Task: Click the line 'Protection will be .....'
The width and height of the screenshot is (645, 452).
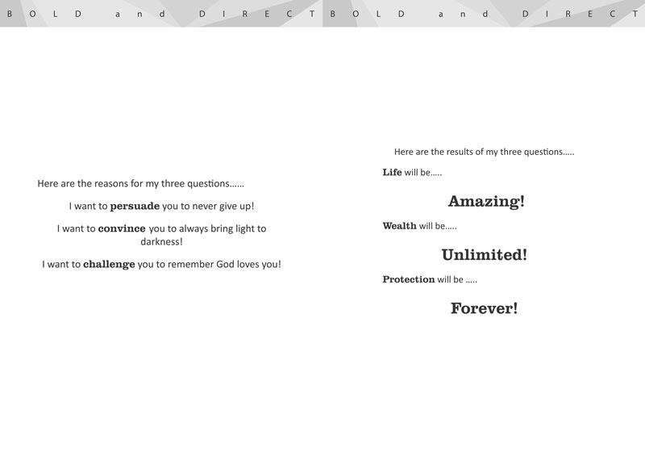Action: [430, 279]
